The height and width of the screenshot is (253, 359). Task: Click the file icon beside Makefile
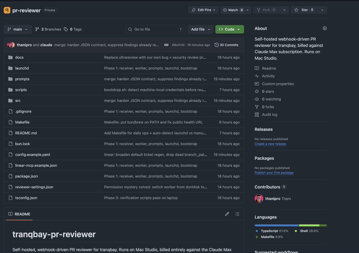click(x=10, y=122)
